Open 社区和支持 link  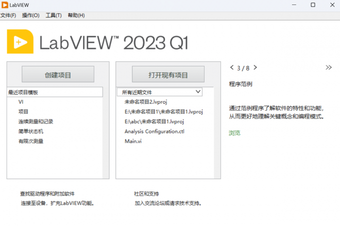[x=146, y=194]
